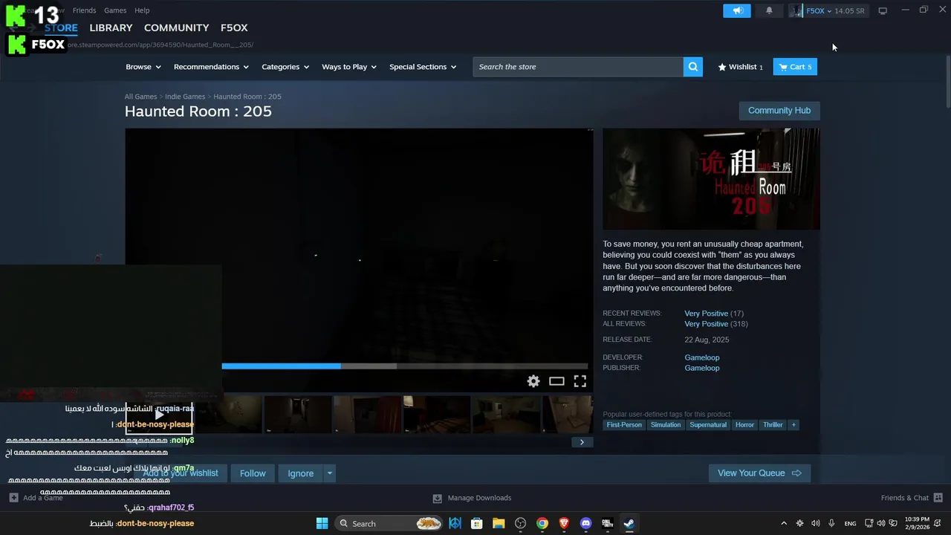Open Friends & Chat icon

938,498
